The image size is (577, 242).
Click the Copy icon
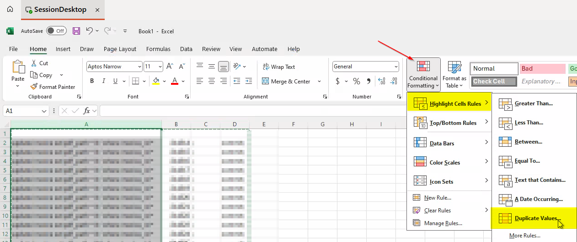pyautogui.click(x=33, y=75)
